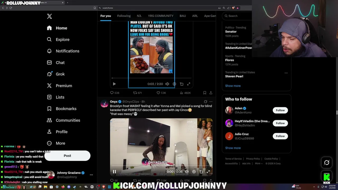Open Premium in the sidebar
The image size is (338, 190).
(x=59, y=86)
